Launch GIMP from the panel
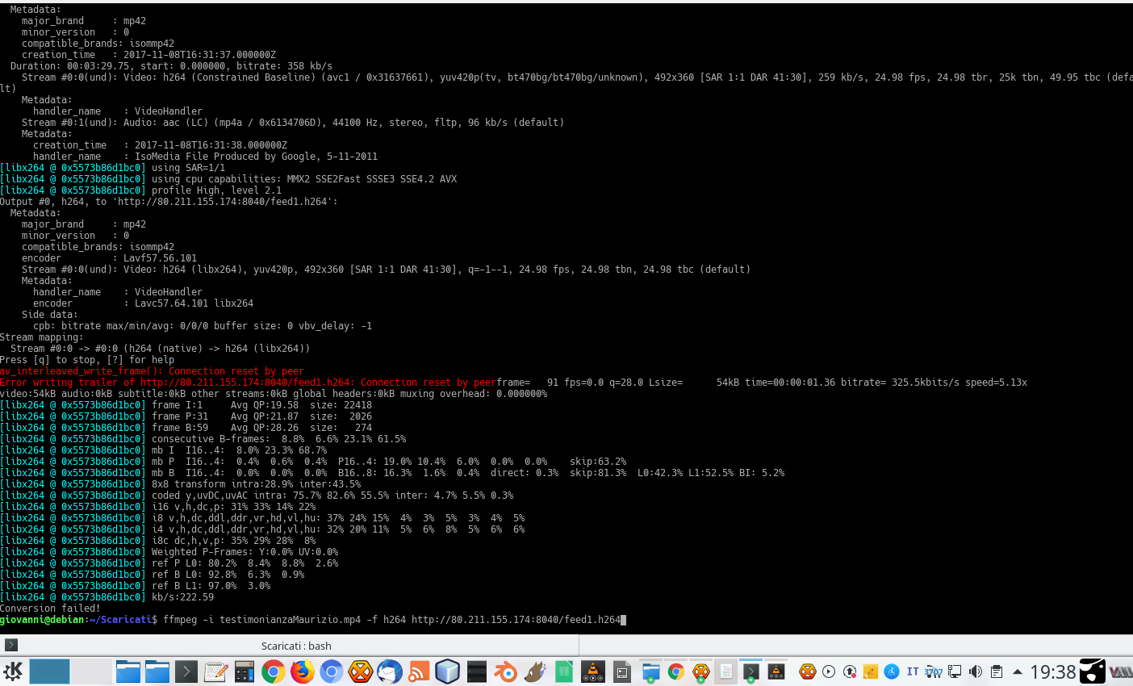1133x686 pixels. [x=535, y=671]
